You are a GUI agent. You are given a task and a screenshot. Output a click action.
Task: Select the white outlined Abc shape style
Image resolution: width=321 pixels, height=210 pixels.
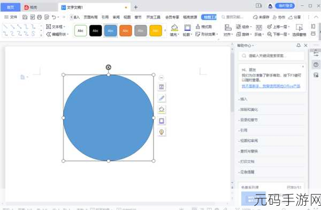(81, 31)
